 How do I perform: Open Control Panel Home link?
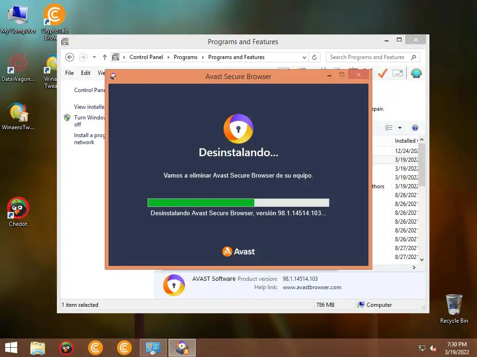click(89, 90)
